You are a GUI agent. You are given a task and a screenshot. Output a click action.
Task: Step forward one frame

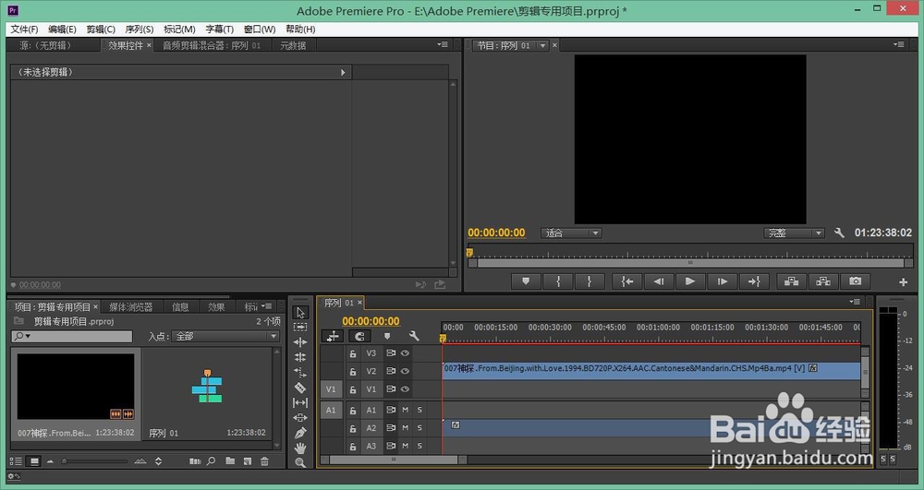point(722,281)
